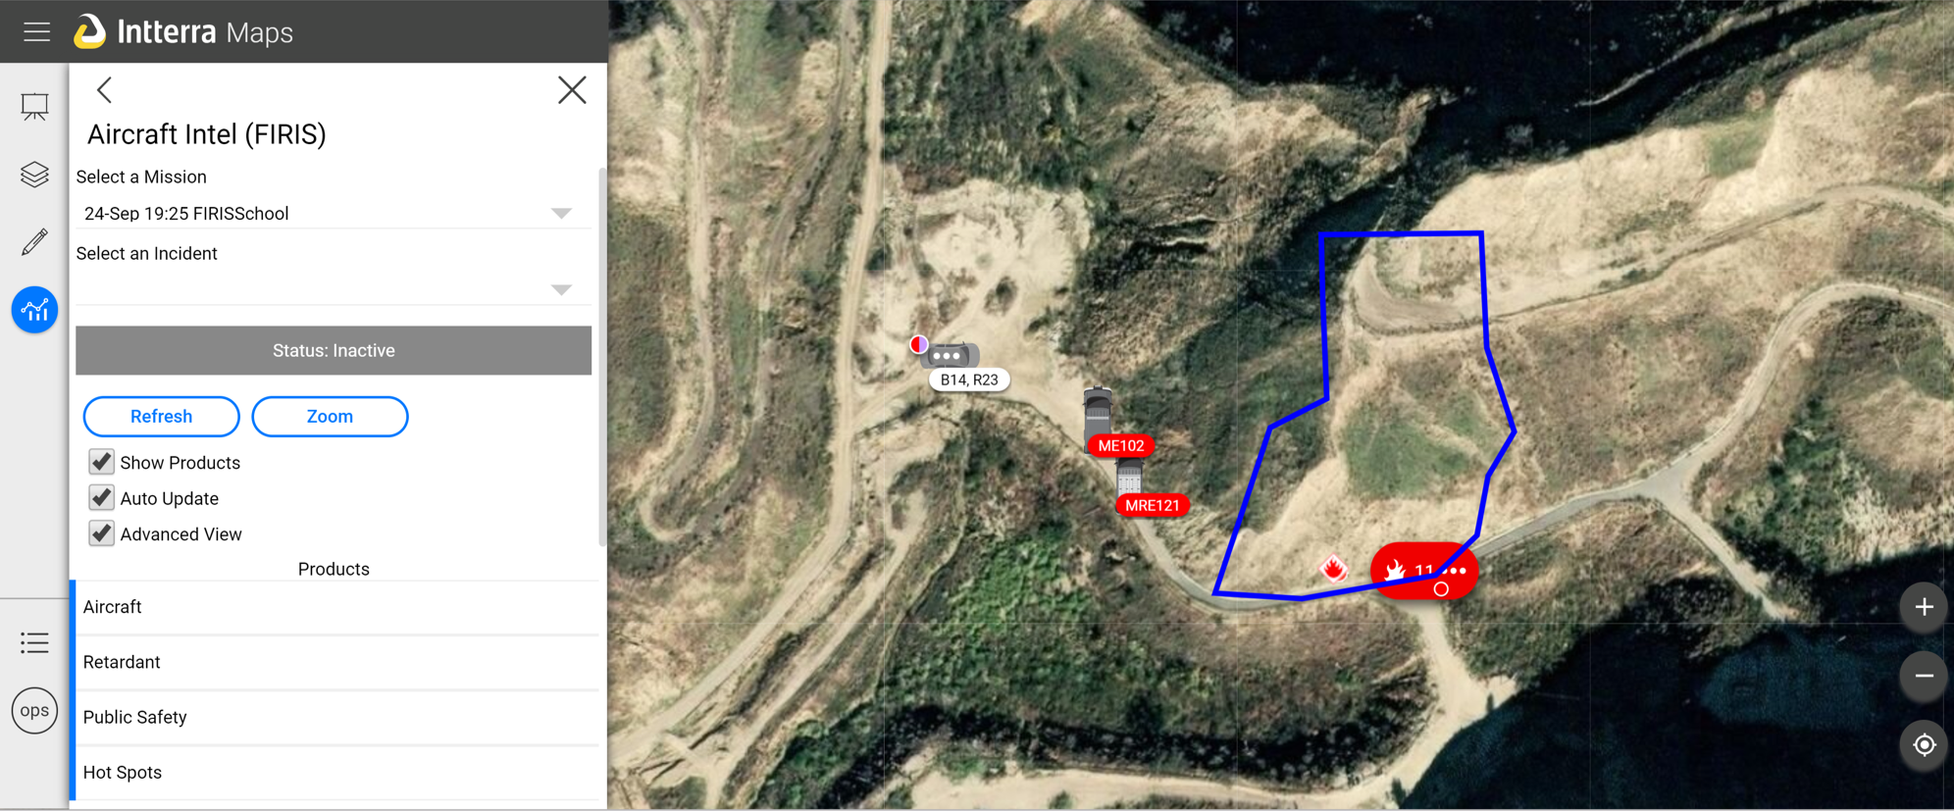Viewport: 1954px width, 811px height.
Task: Go back with the left arrow
Action: 105,90
